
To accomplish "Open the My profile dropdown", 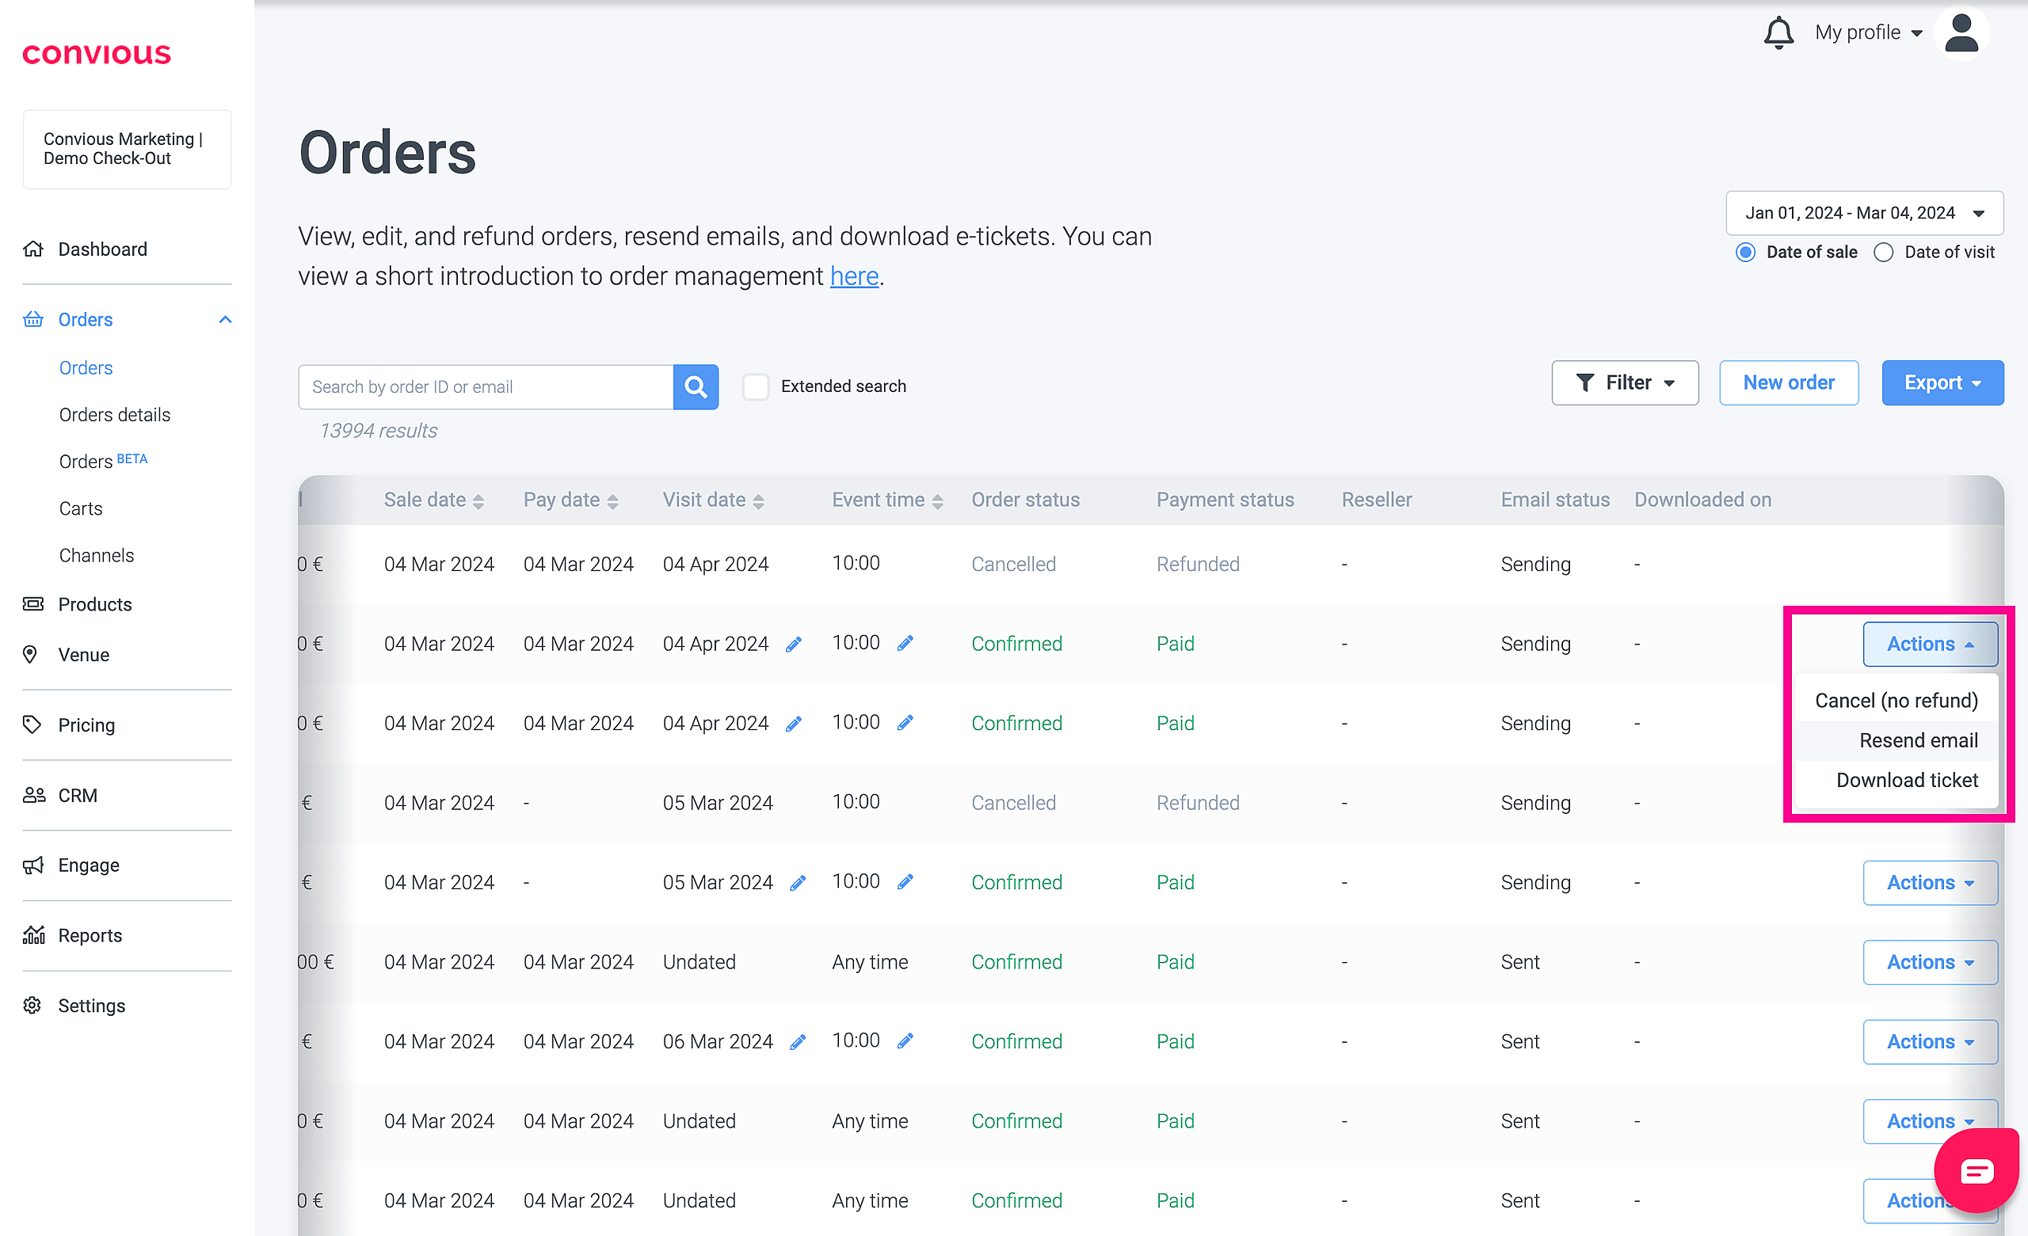I will (1868, 33).
